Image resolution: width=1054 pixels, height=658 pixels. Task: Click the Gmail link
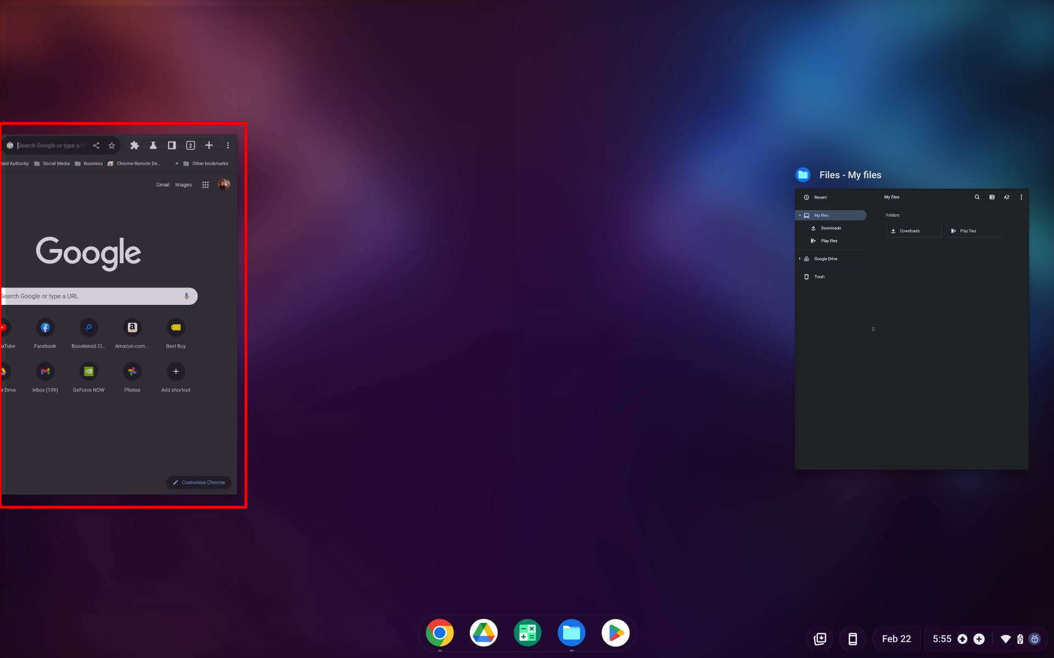click(x=162, y=185)
